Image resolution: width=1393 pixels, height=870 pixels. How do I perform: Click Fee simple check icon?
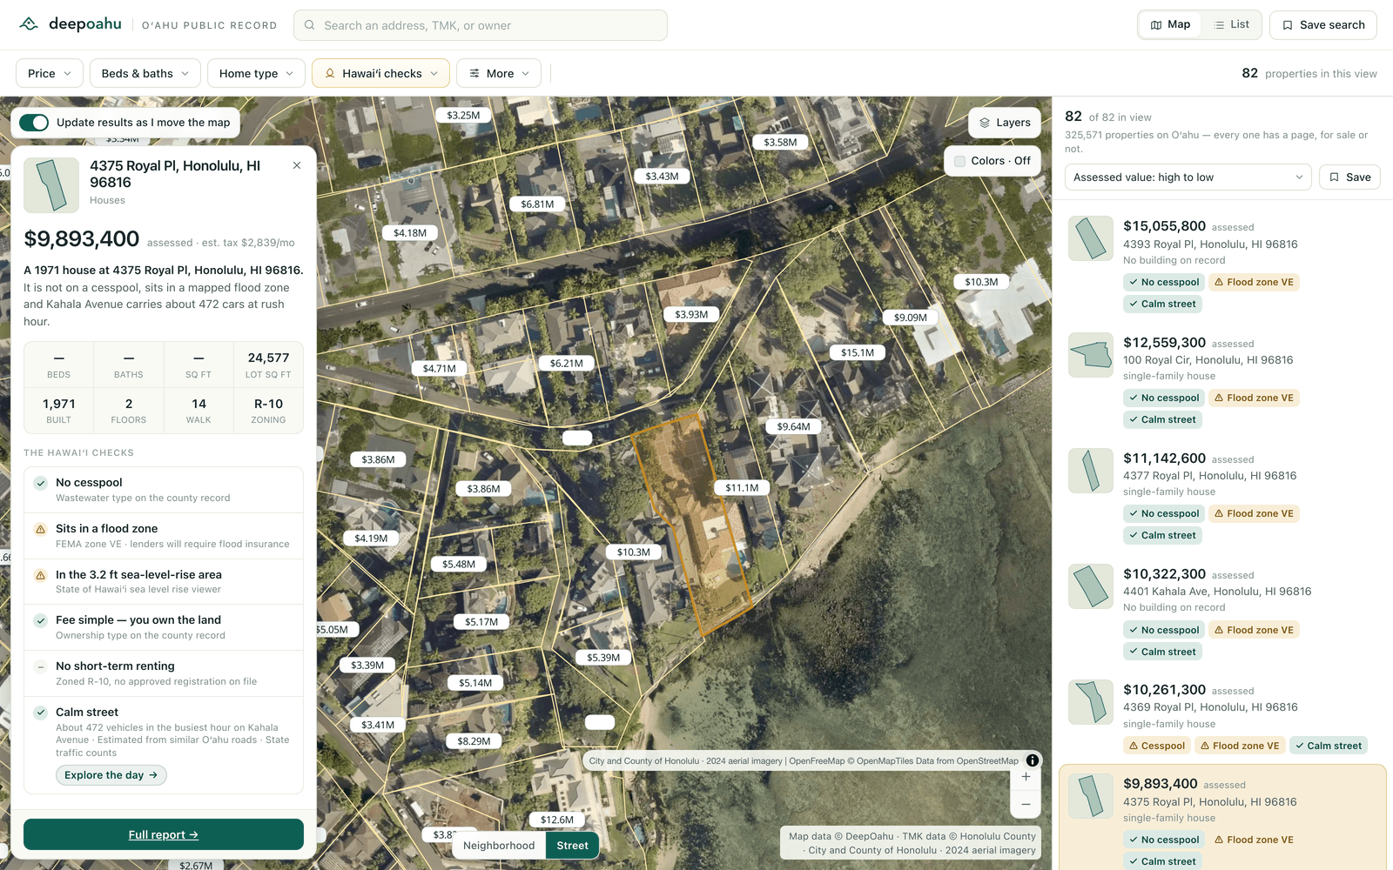40,620
